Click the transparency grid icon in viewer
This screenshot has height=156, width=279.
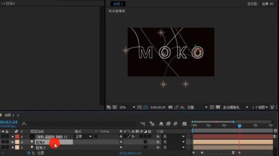pyautogui.click(x=218, y=107)
